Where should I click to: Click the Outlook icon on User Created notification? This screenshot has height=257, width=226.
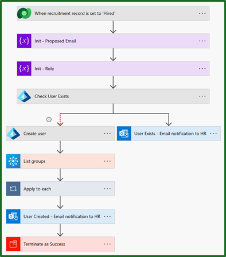13,216
